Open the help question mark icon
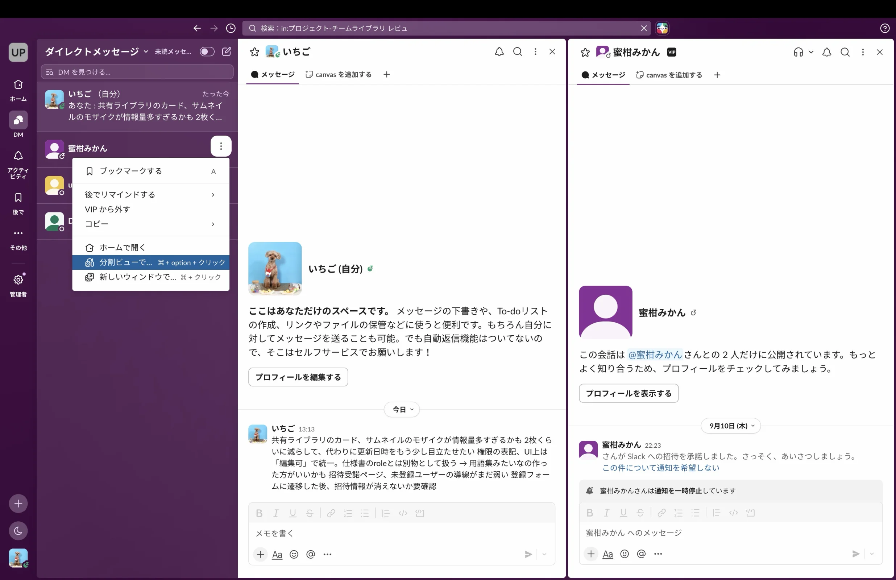Image resolution: width=896 pixels, height=580 pixels. pyautogui.click(x=885, y=28)
